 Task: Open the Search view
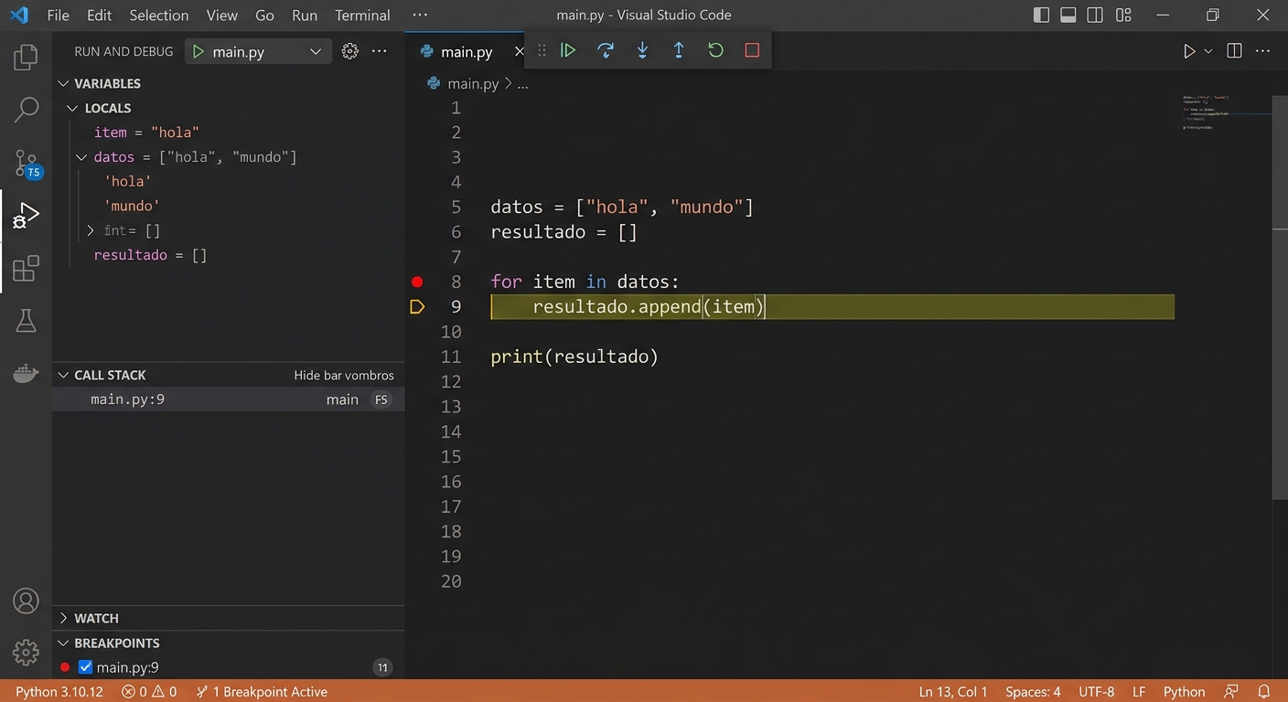coord(26,110)
